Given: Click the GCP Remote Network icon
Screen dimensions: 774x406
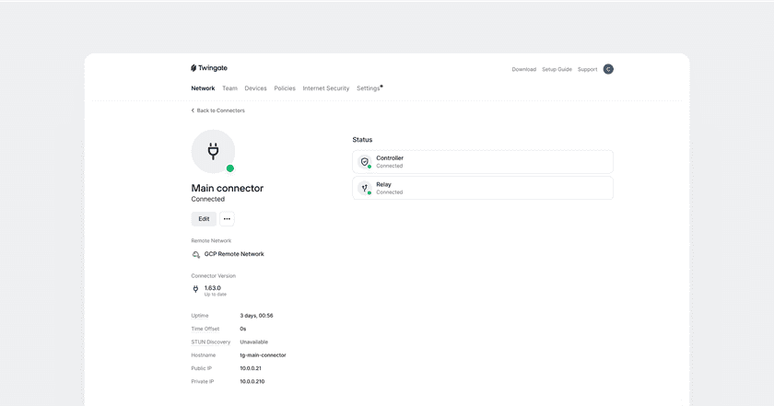Looking at the screenshot, I should click(x=195, y=254).
